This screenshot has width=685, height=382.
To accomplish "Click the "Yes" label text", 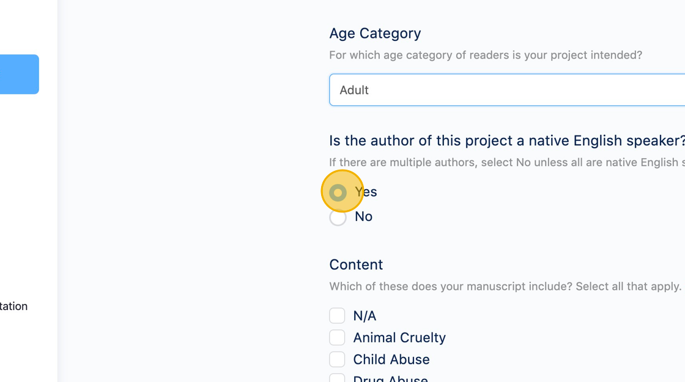I will (x=366, y=192).
